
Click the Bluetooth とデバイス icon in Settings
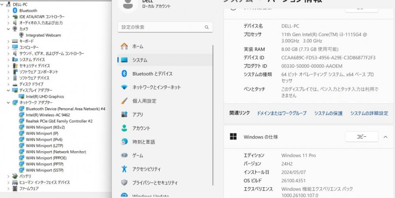[124, 74]
